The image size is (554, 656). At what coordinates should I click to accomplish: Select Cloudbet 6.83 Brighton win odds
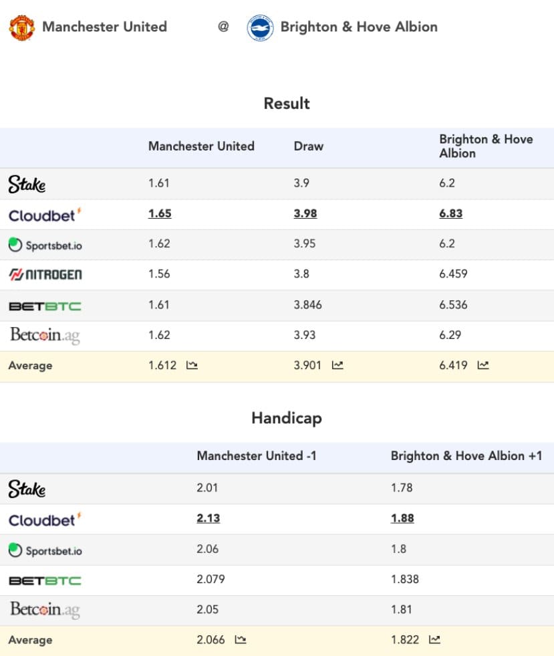pos(450,213)
